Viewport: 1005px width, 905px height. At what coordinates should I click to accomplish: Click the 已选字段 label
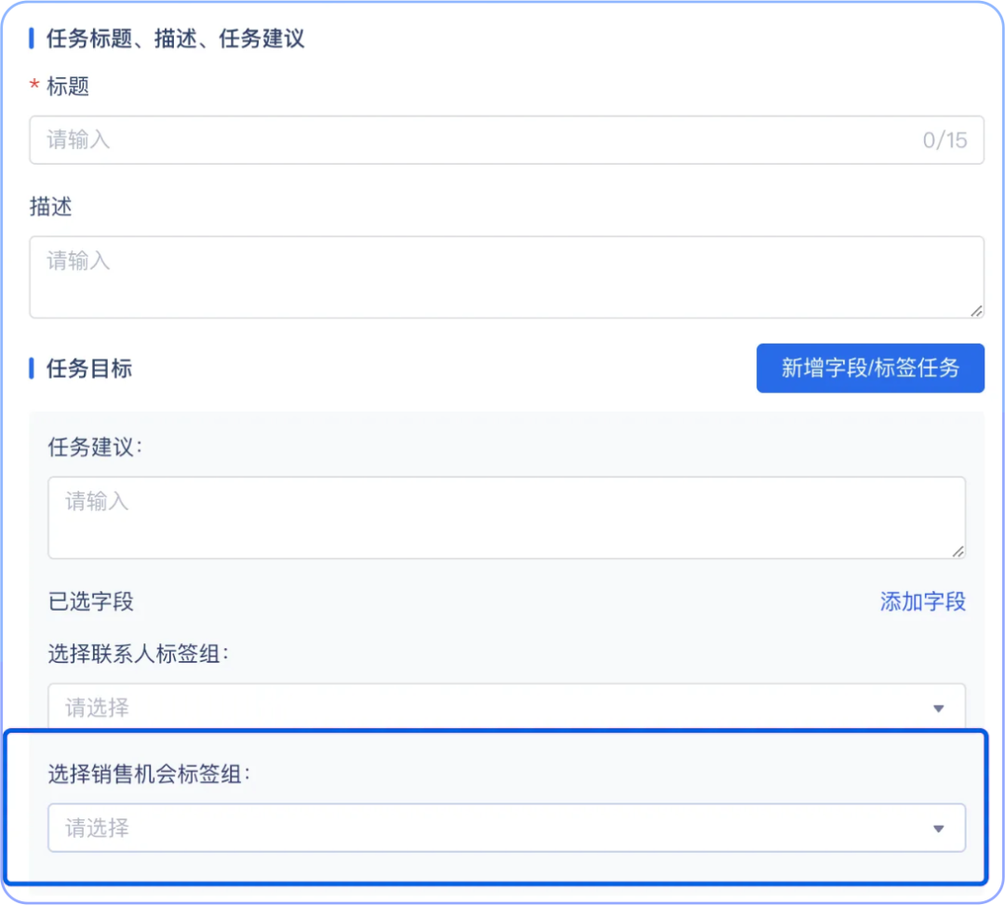click(91, 601)
